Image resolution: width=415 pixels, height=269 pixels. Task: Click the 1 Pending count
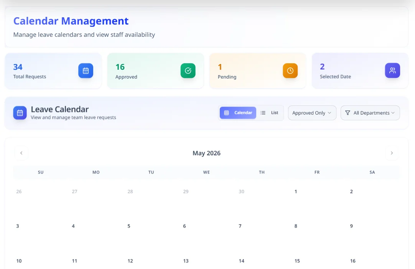pyautogui.click(x=220, y=67)
